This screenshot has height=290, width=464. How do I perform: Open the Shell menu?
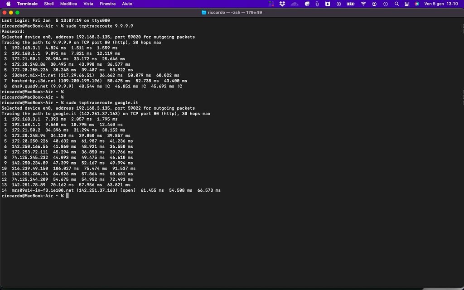49,4
